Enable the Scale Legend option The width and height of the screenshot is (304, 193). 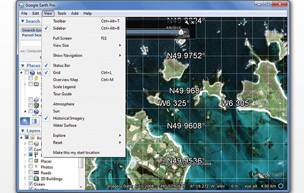pyautogui.click(x=84, y=87)
